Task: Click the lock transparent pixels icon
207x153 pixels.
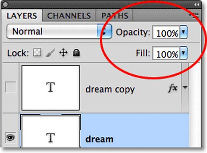Action: click(x=37, y=52)
